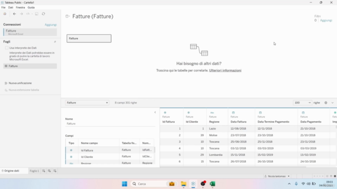Click Data Termine Pagamento calendar icon
This screenshot has width=337, height=189.
[x=260, y=112]
